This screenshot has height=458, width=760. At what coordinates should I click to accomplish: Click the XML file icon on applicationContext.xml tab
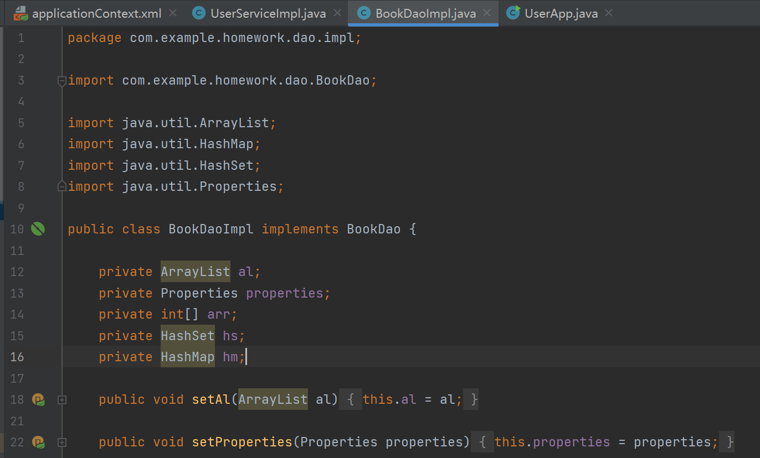click(x=20, y=13)
